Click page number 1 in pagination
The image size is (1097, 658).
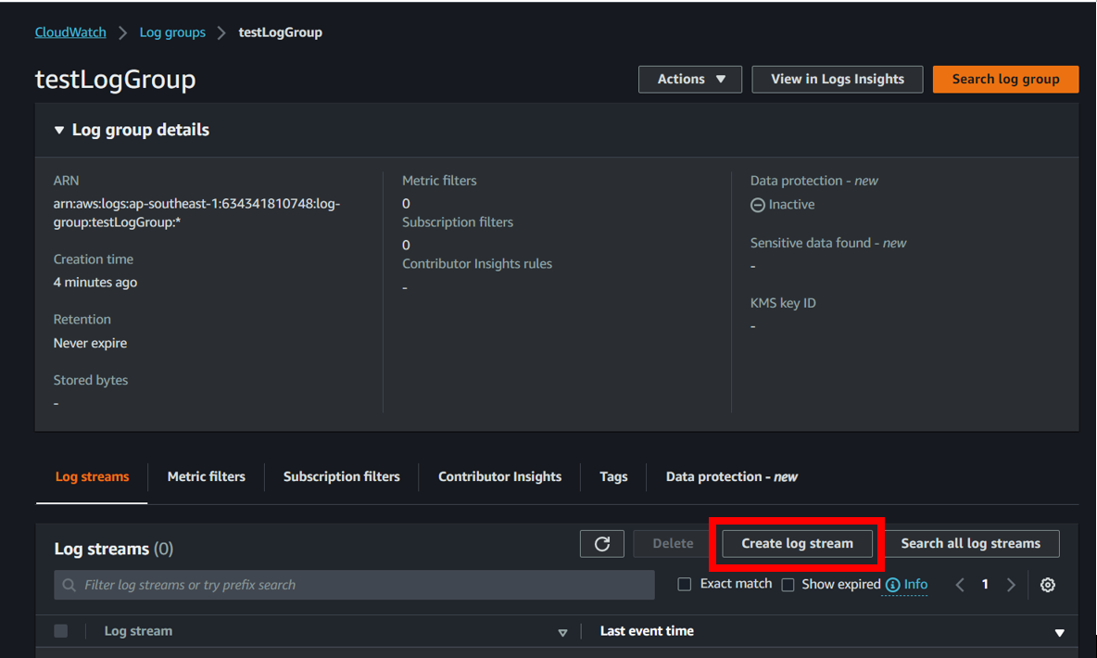point(985,585)
